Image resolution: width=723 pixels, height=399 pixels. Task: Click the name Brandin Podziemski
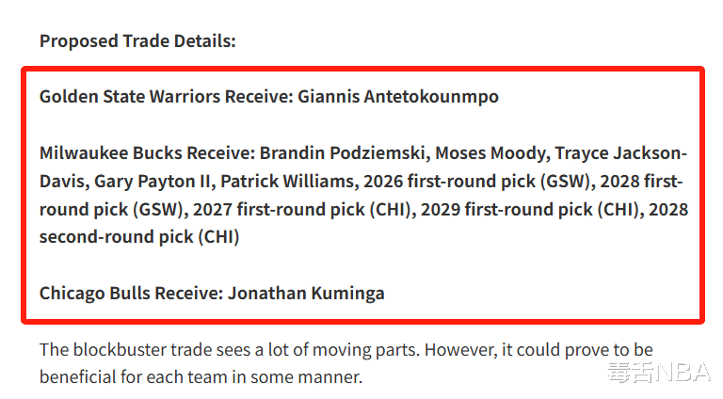[342, 153]
